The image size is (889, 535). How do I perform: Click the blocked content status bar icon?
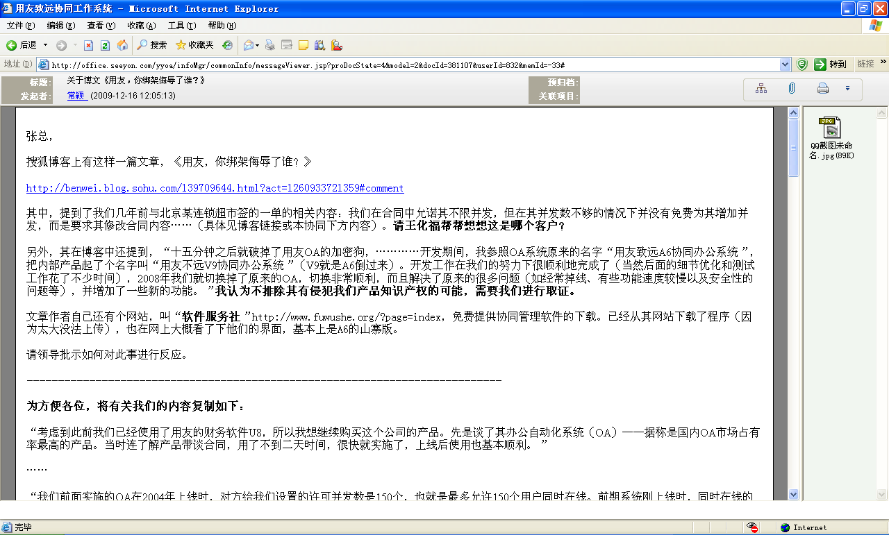click(x=751, y=527)
